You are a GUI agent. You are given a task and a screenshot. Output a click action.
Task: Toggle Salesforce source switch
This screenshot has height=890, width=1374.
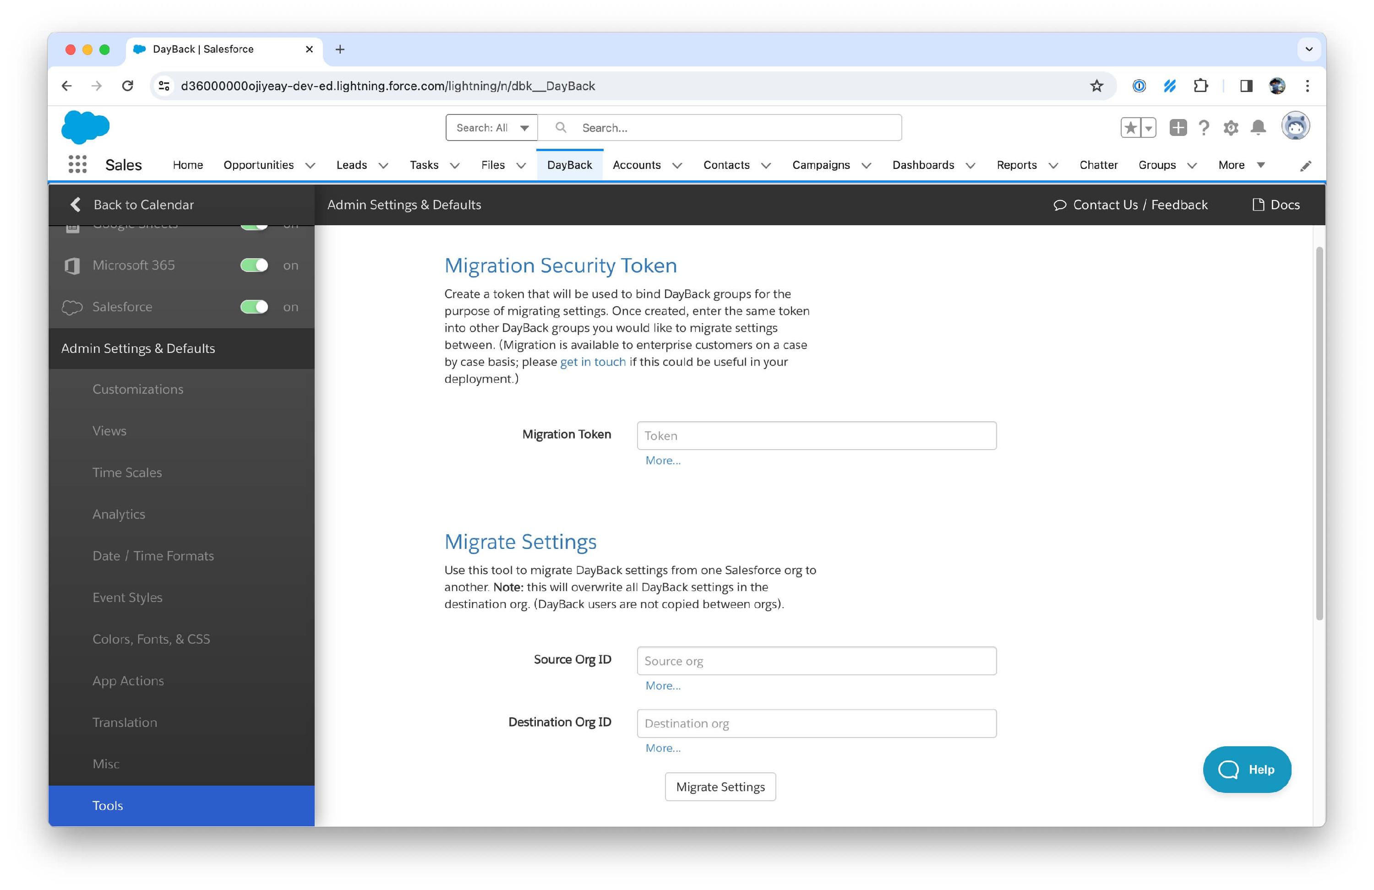(254, 307)
